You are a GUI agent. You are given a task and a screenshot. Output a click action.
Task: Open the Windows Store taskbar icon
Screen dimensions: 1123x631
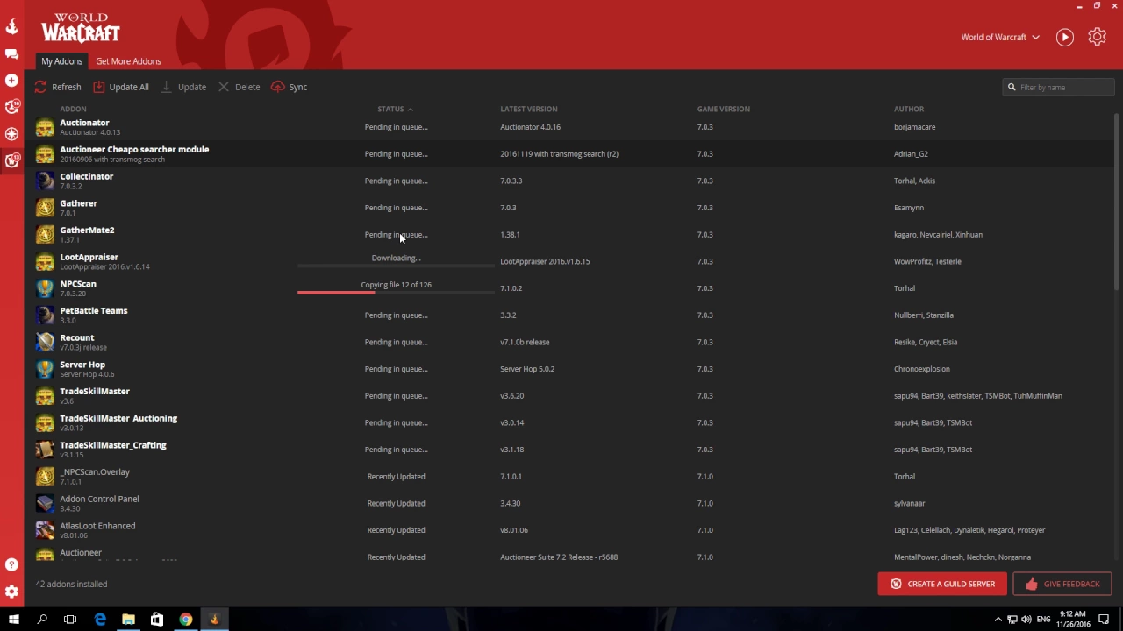pos(157,620)
